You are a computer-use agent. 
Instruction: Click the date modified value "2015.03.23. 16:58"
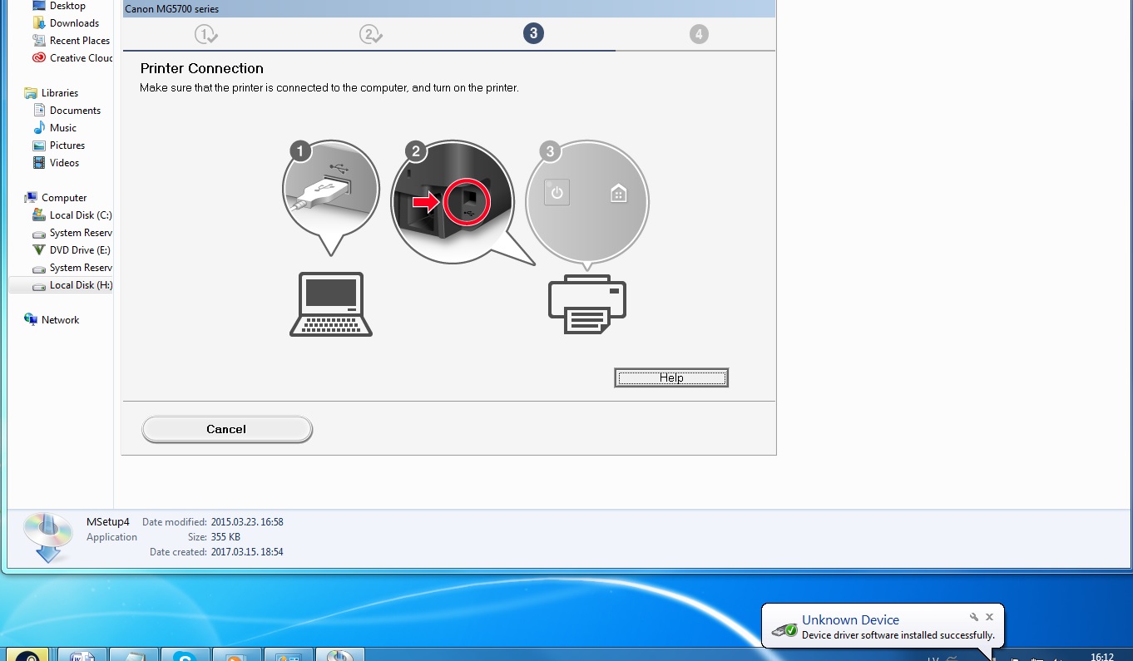(x=247, y=522)
